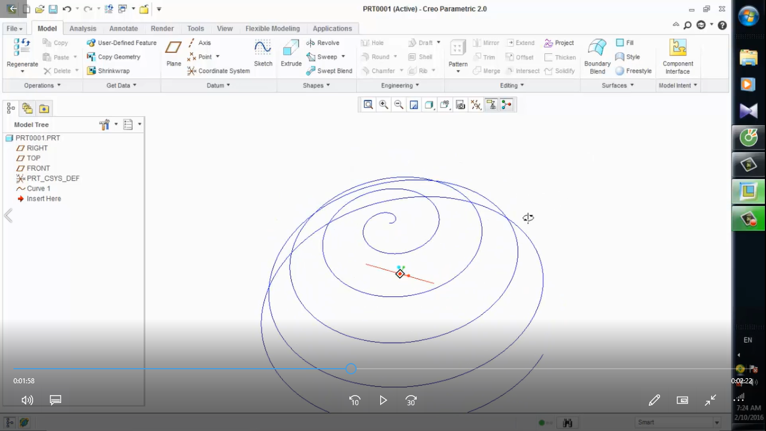Click the Coordinate System datum tool
The image size is (766, 431).
point(218,71)
